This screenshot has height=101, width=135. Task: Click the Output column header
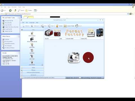pyautogui.click(x=90, y=39)
